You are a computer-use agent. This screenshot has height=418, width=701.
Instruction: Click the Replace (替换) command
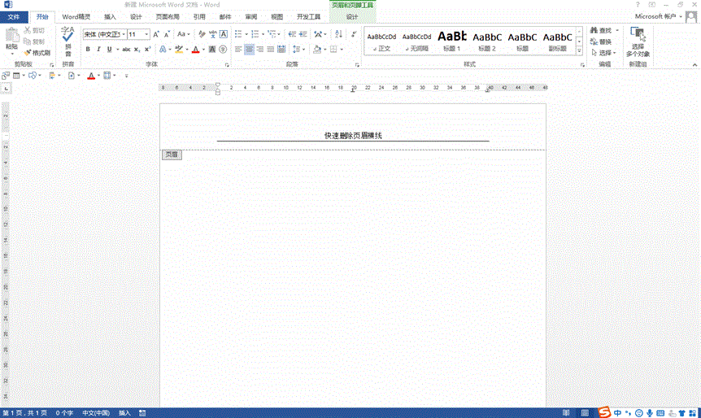(601, 41)
